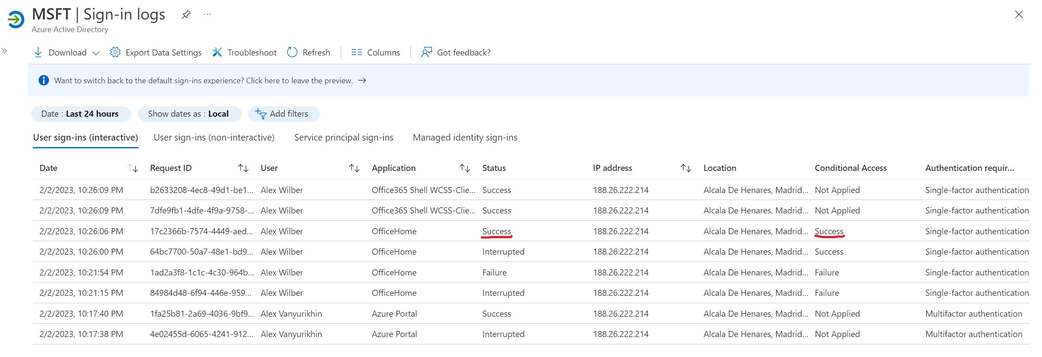Image resolution: width=1042 pixels, height=357 pixels.
Task: Click the Got feedback person icon
Action: pyautogui.click(x=427, y=52)
